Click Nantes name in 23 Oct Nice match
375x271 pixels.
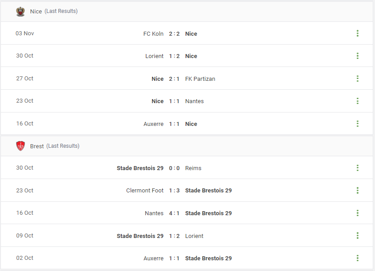pyautogui.click(x=194, y=101)
